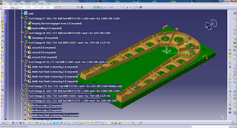Click the Zoom Out magnifier icon

click(x=47, y=123)
